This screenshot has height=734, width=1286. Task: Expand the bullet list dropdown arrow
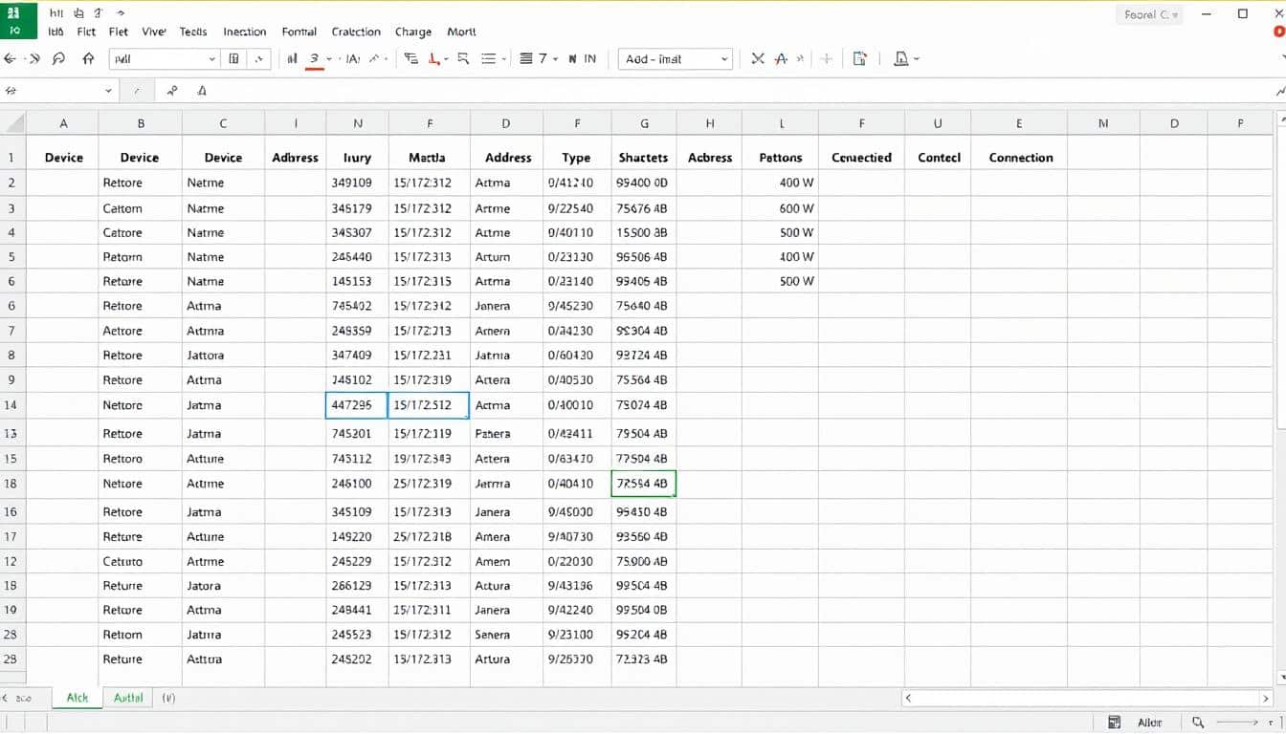503,59
